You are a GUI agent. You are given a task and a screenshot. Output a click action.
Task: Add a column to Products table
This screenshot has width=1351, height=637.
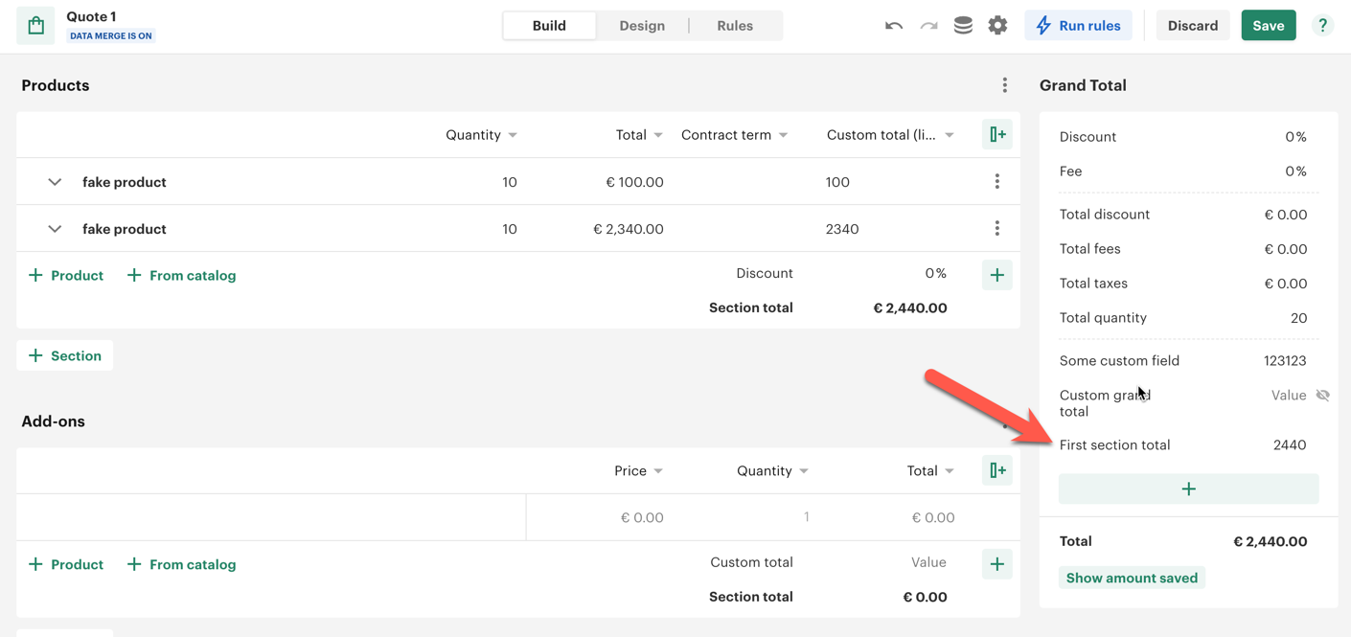click(x=997, y=135)
